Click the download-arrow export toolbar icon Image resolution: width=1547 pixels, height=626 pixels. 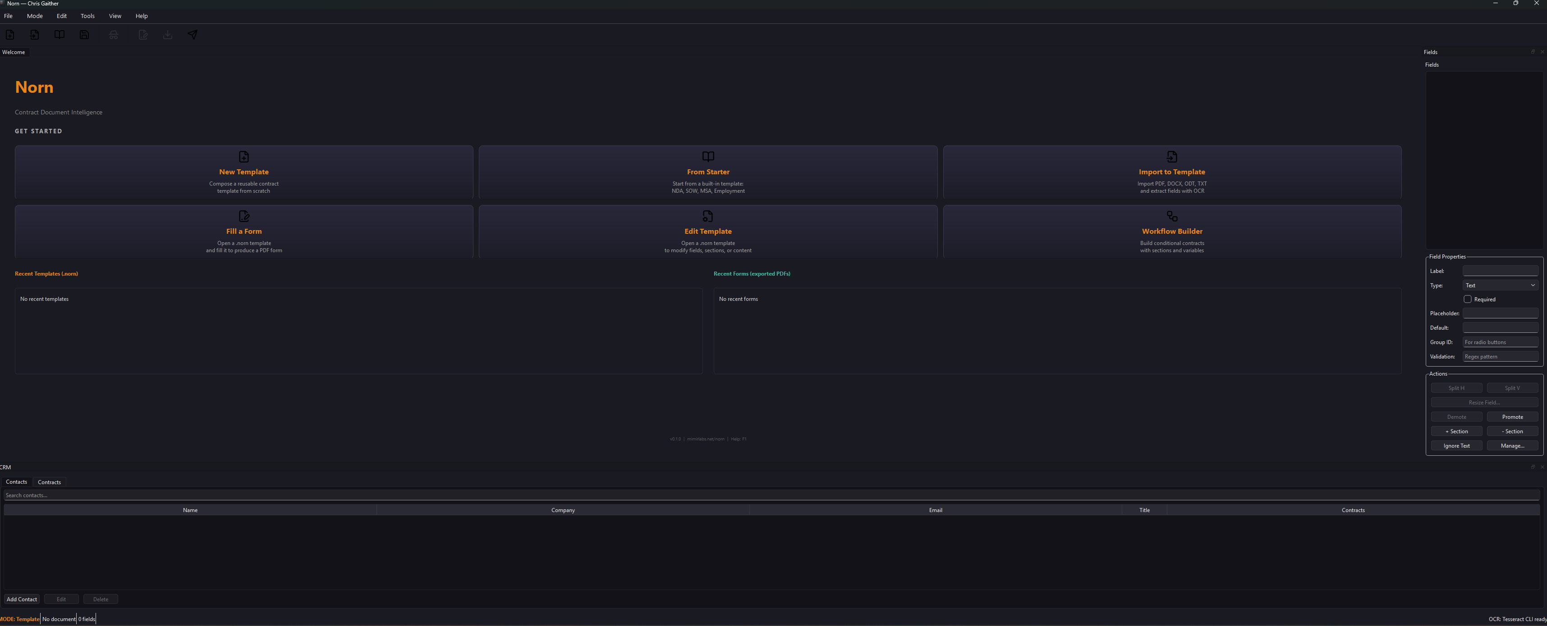coord(168,35)
